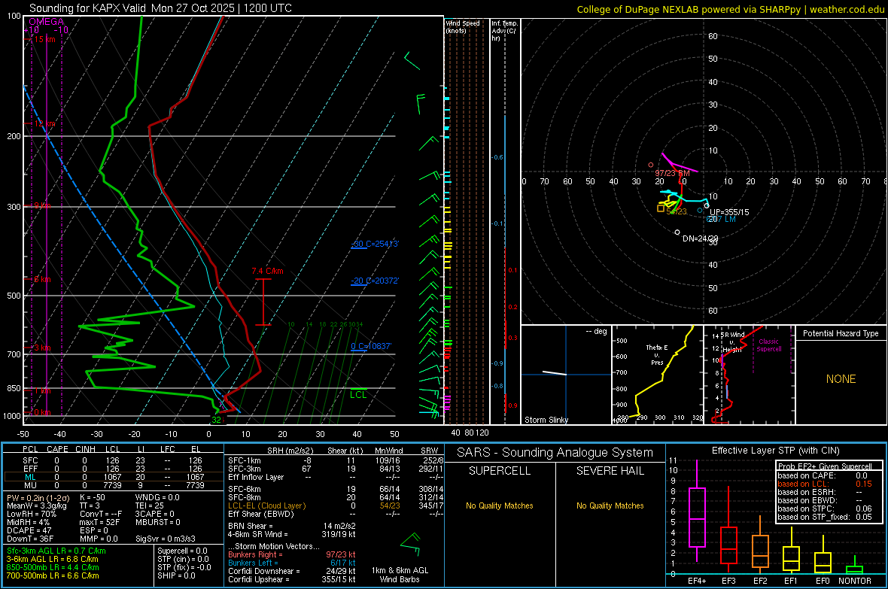Screen dimensions: 888x589
Task: Click the Bunkers Right storm motion line
Action: click(292, 554)
